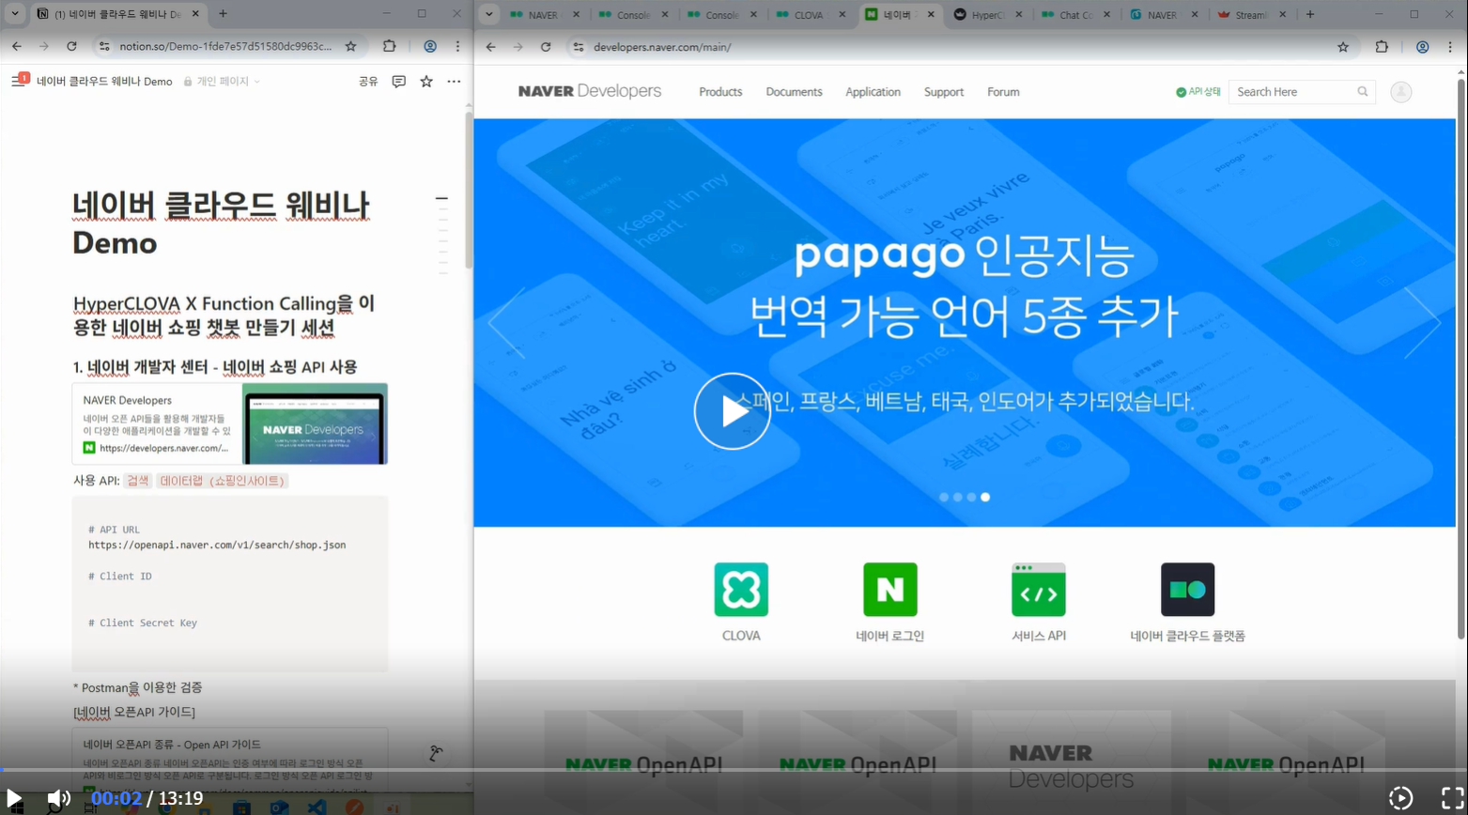1468x815 pixels.
Task: Open Notion page more options (three dots)
Action: click(454, 82)
